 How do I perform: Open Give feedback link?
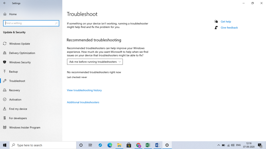pos(229,28)
